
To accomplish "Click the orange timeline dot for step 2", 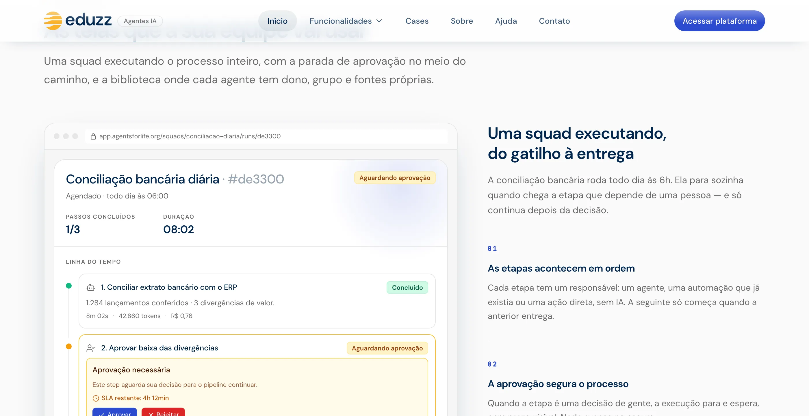I will [x=69, y=346].
